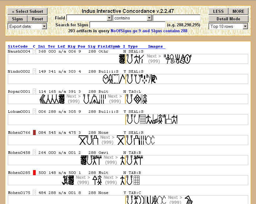
Task: Click the question mark box for Lohum0001
Action: pos(34,112)
